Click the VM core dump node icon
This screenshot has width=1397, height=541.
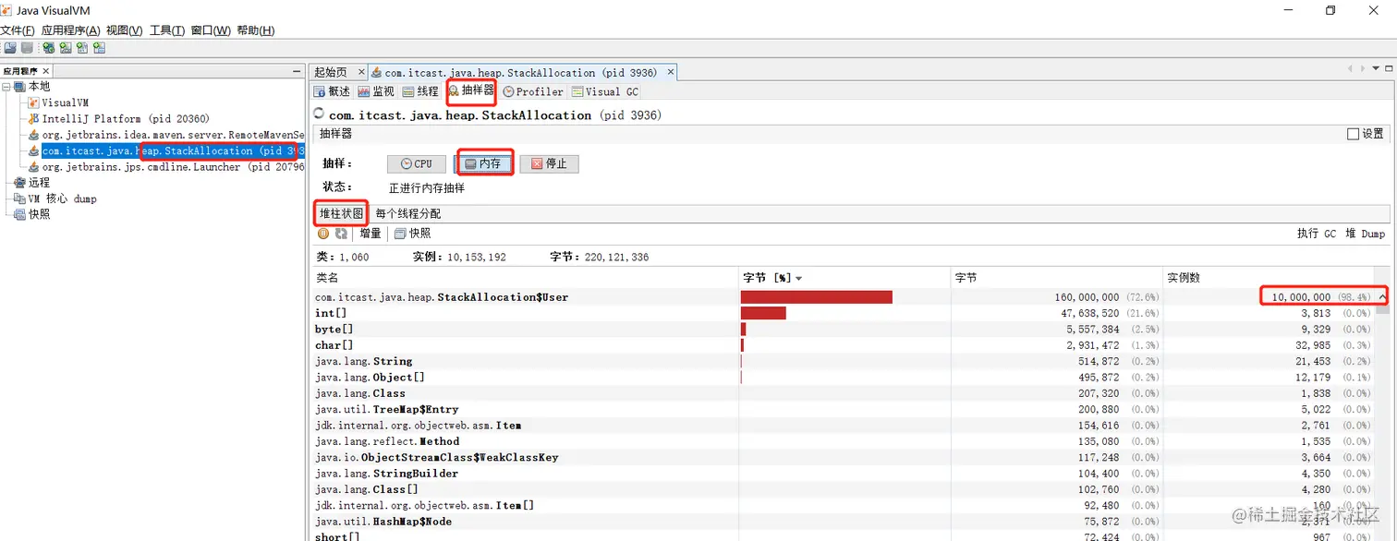pos(19,198)
